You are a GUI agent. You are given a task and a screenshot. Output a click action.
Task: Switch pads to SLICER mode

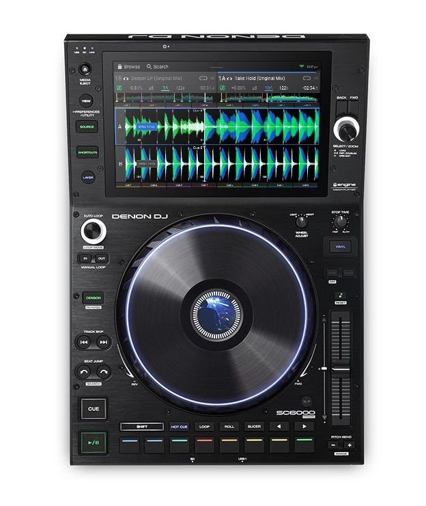pyautogui.click(x=254, y=427)
